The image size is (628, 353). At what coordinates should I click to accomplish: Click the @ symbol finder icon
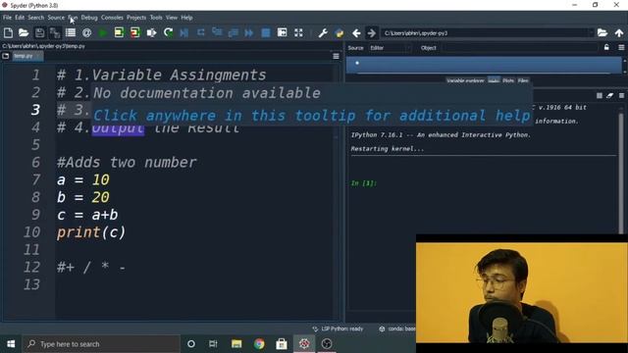coord(86,32)
